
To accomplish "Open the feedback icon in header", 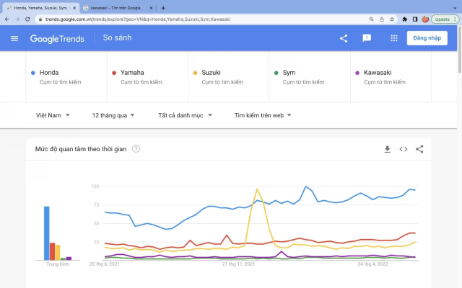I will [x=367, y=38].
